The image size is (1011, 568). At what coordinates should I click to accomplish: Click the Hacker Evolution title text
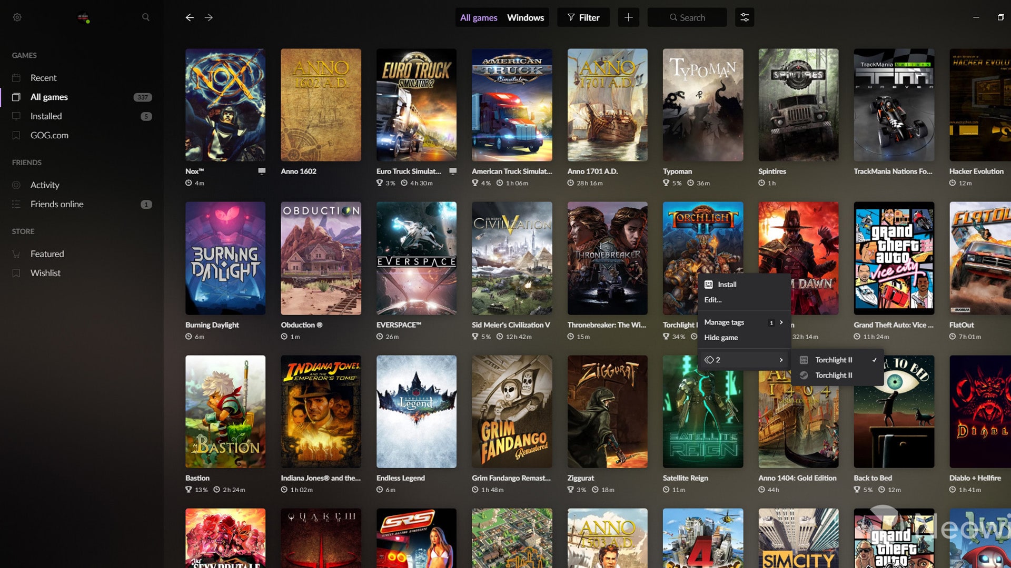tap(976, 171)
